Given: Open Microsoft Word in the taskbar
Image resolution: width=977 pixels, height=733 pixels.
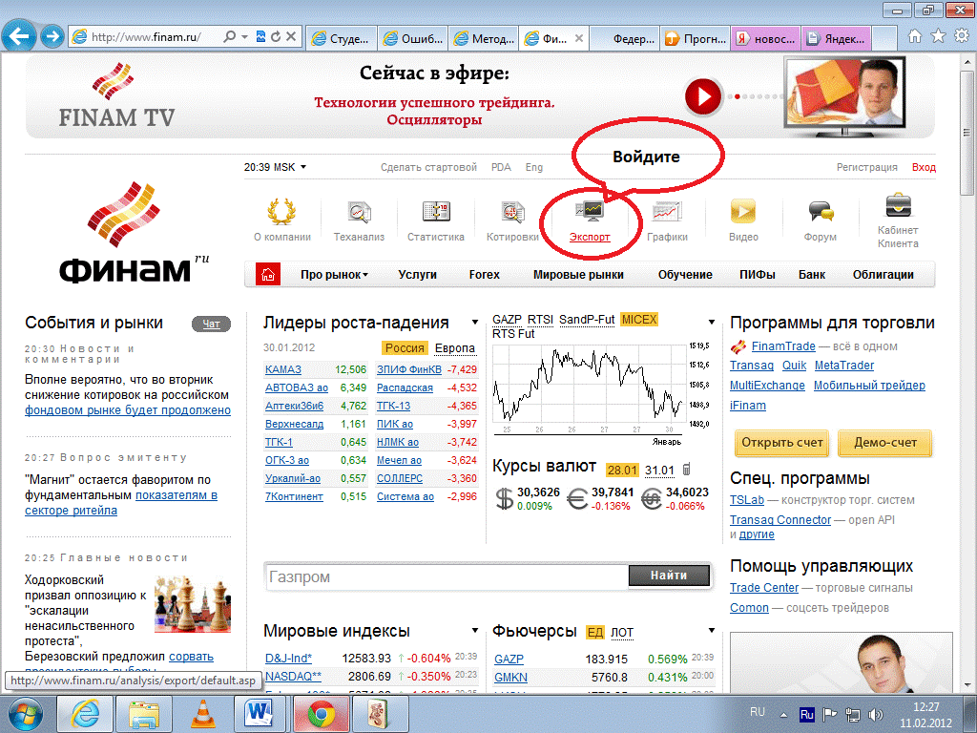Looking at the screenshot, I should click(260, 714).
